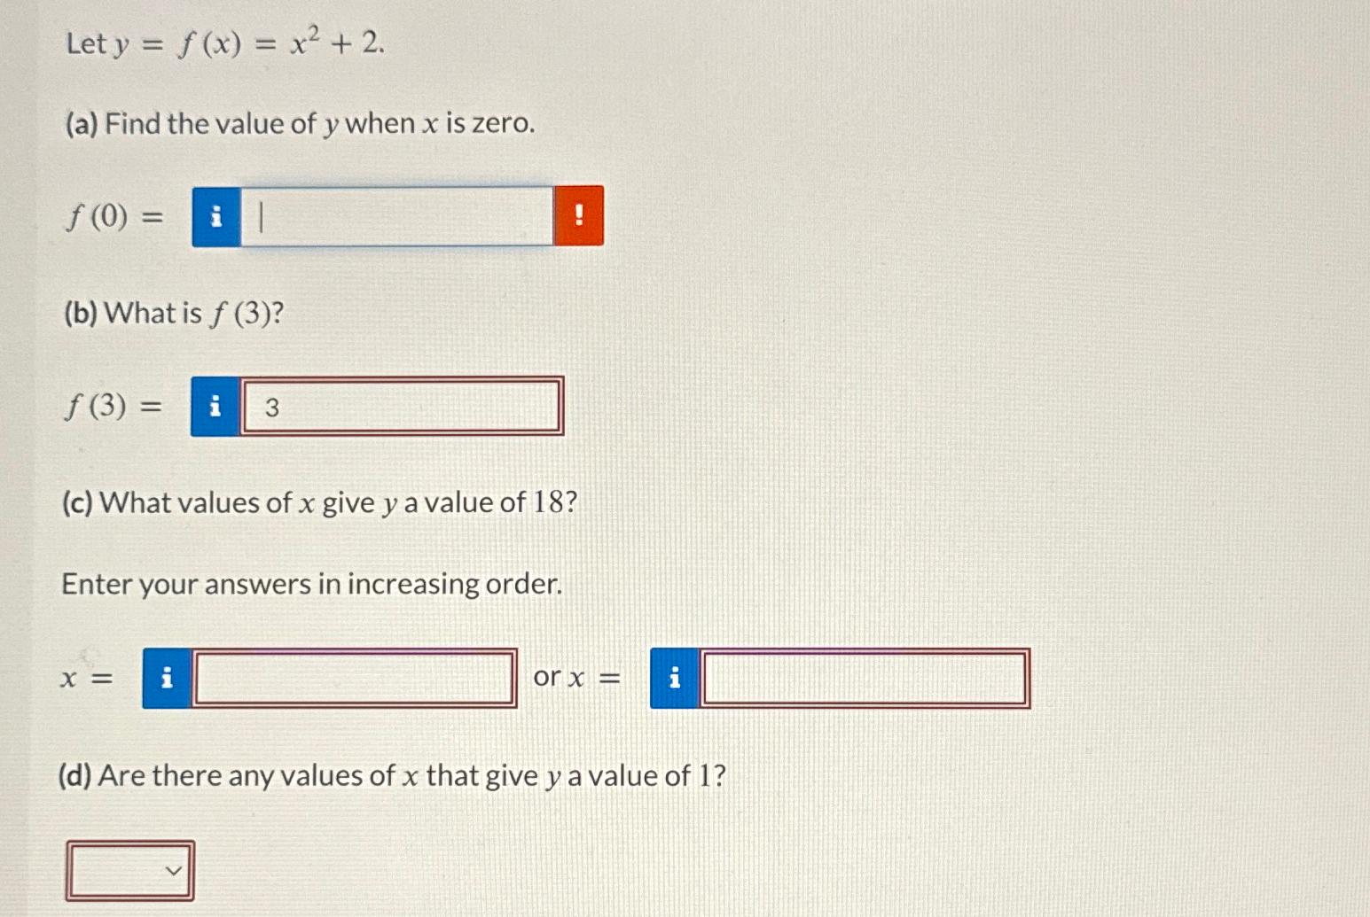Click the part (d) dropdown selection box
Image resolution: width=1370 pixels, height=917 pixels.
coord(129,871)
